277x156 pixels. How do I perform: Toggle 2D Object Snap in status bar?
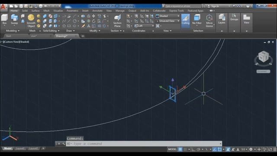(219, 149)
